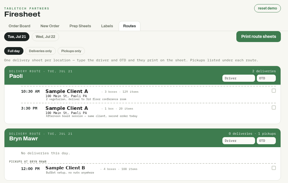Click the "3 boxes · 129 items" detail
The width and height of the screenshot is (288, 183).
(x=120, y=91)
